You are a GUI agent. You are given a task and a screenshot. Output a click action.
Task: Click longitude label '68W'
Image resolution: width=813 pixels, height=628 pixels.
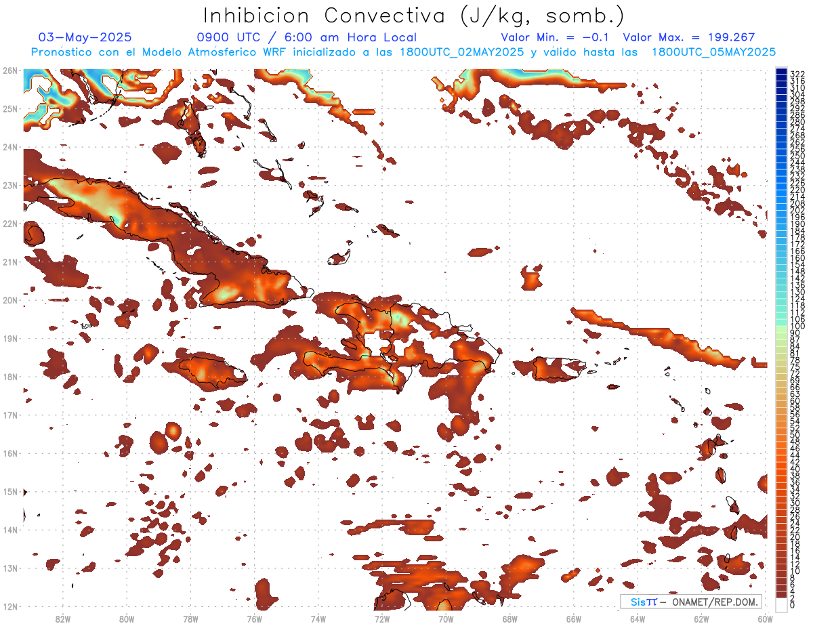point(510,619)
